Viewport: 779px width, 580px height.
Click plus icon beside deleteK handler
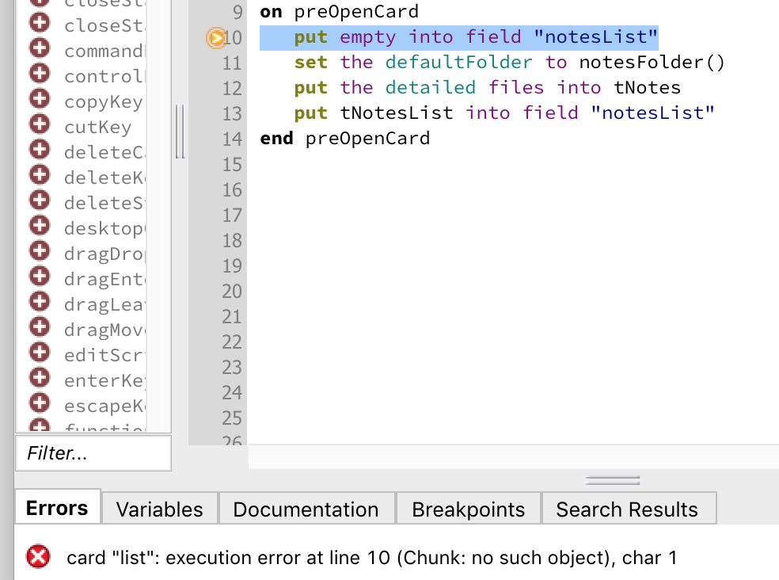pyautogui.click(x=40, y=175)
